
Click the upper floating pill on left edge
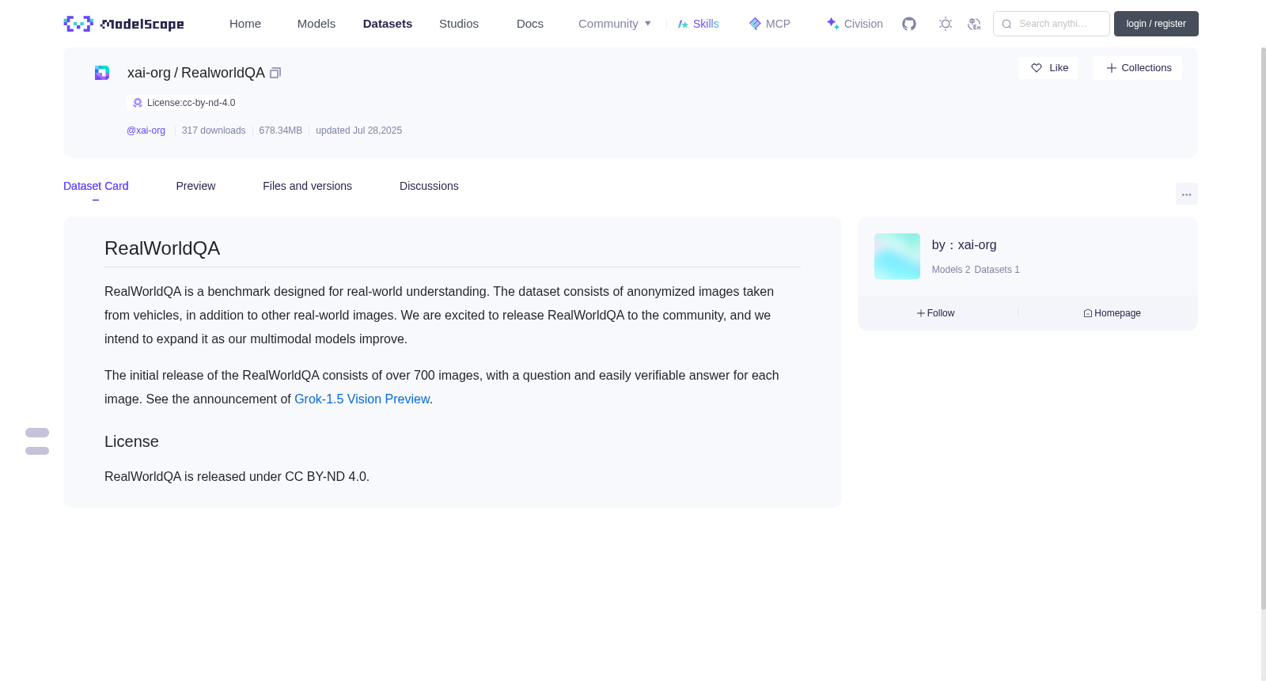tap(37, 433)
